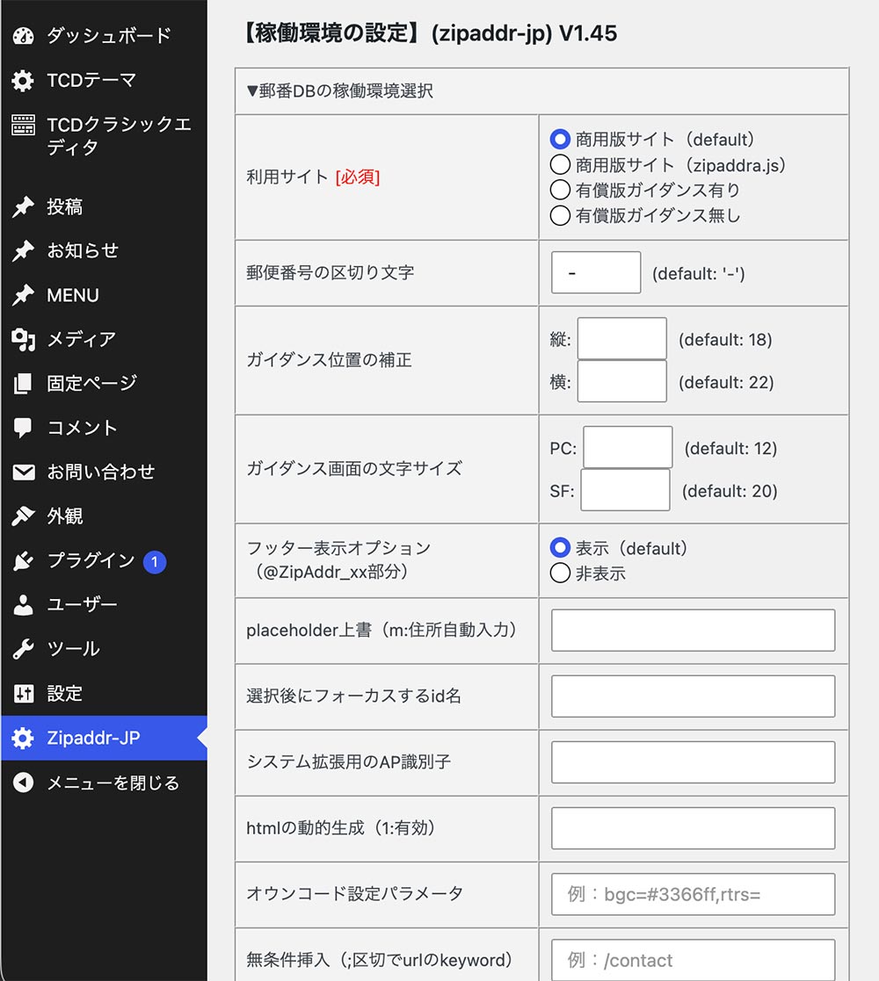Viewport: 879px width, 981px height.
Task: Click the 利用サイト [必須] label
Action: click(x=313, y=177)
